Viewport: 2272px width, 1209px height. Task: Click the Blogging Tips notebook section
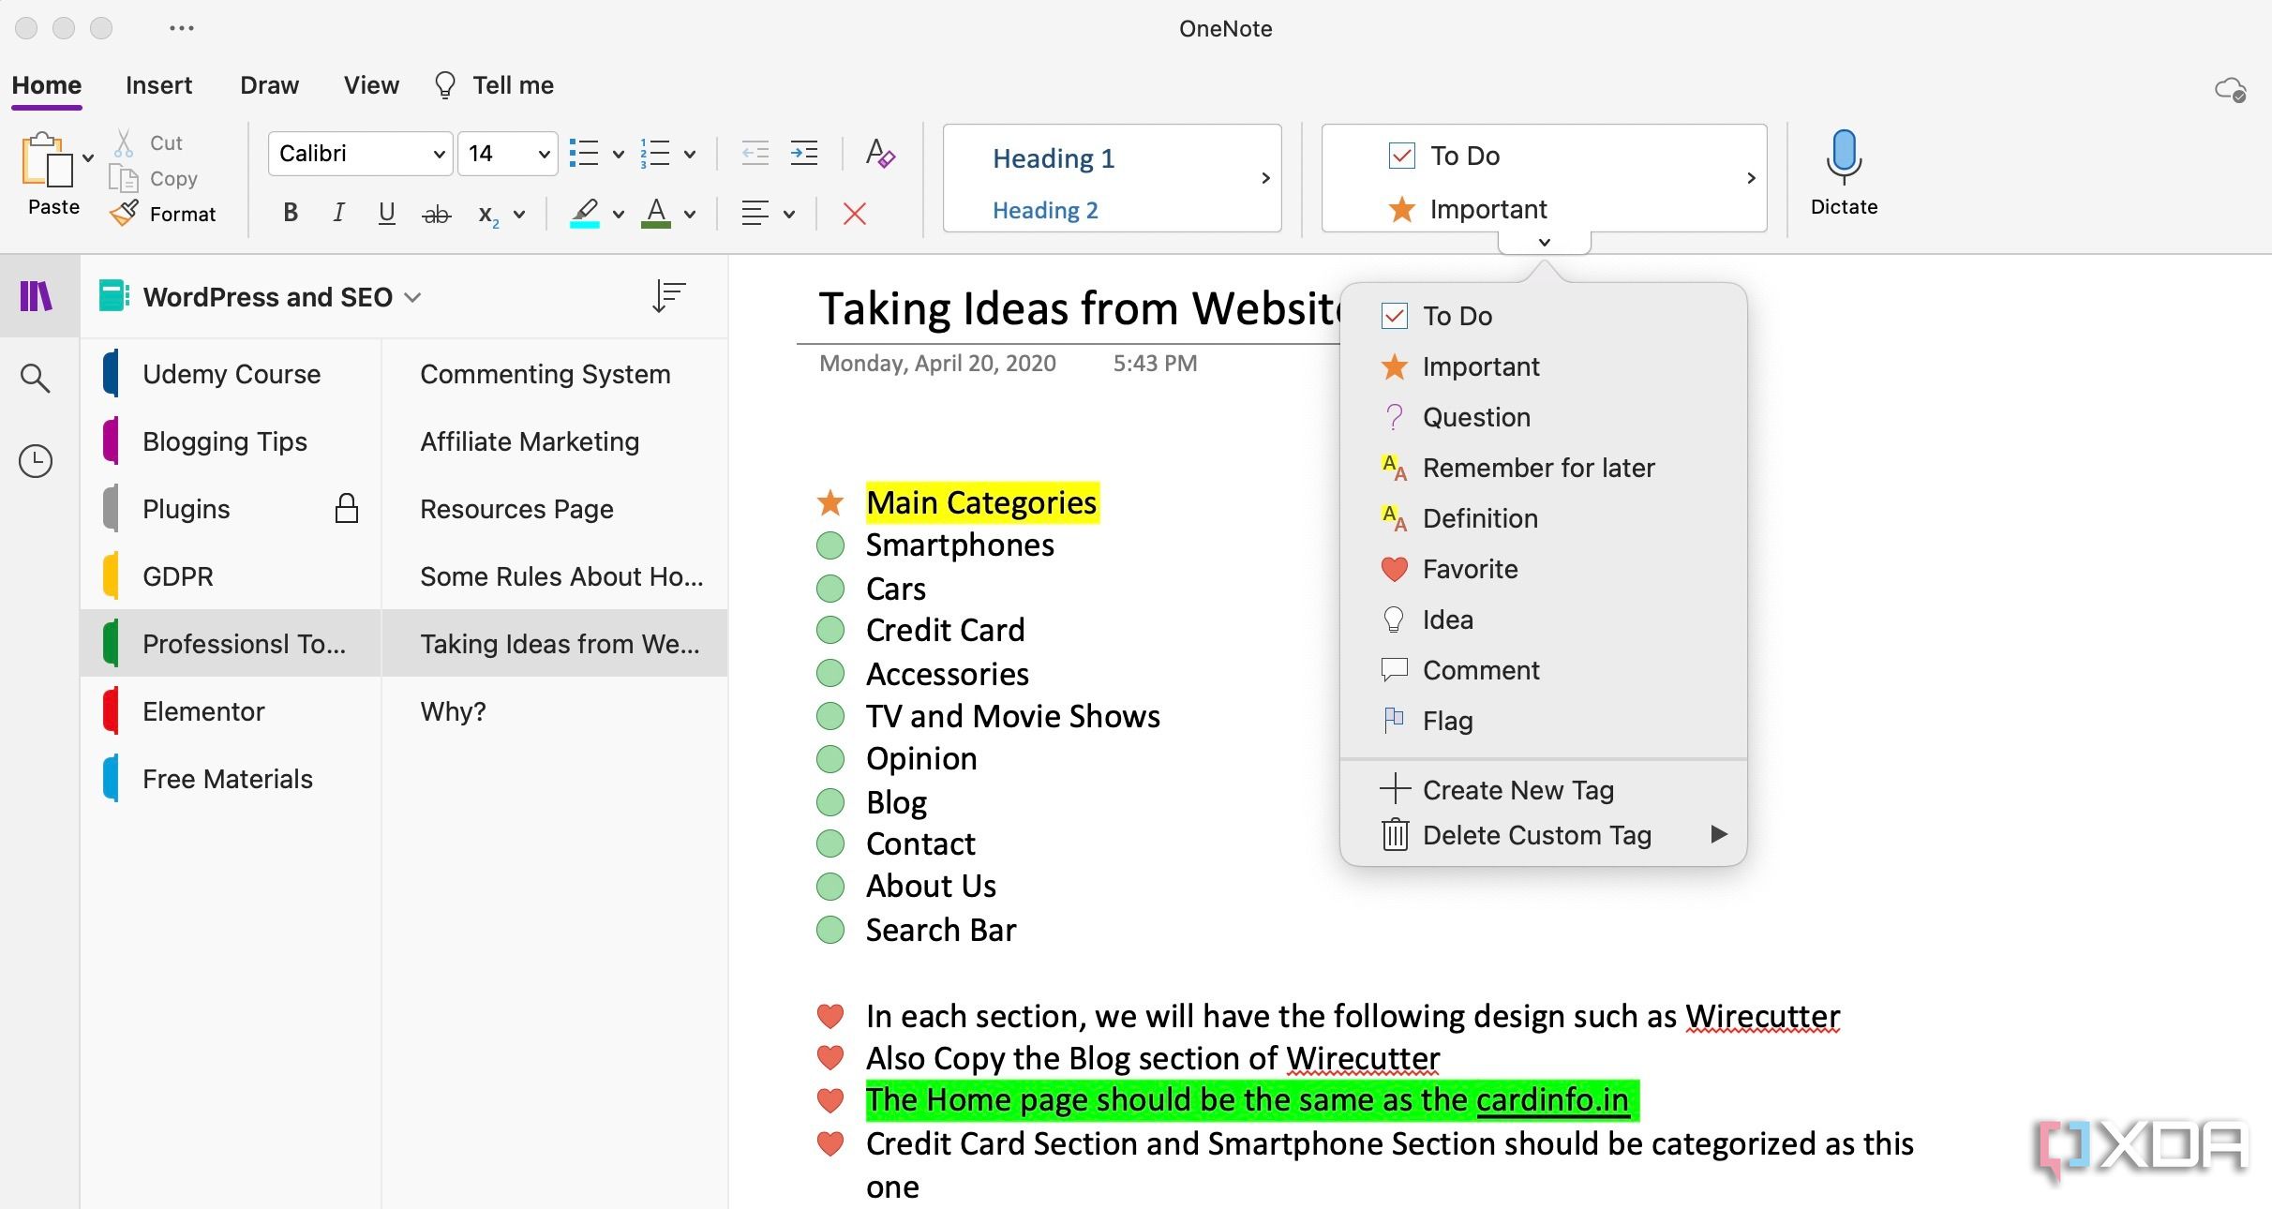click(224, 441)
